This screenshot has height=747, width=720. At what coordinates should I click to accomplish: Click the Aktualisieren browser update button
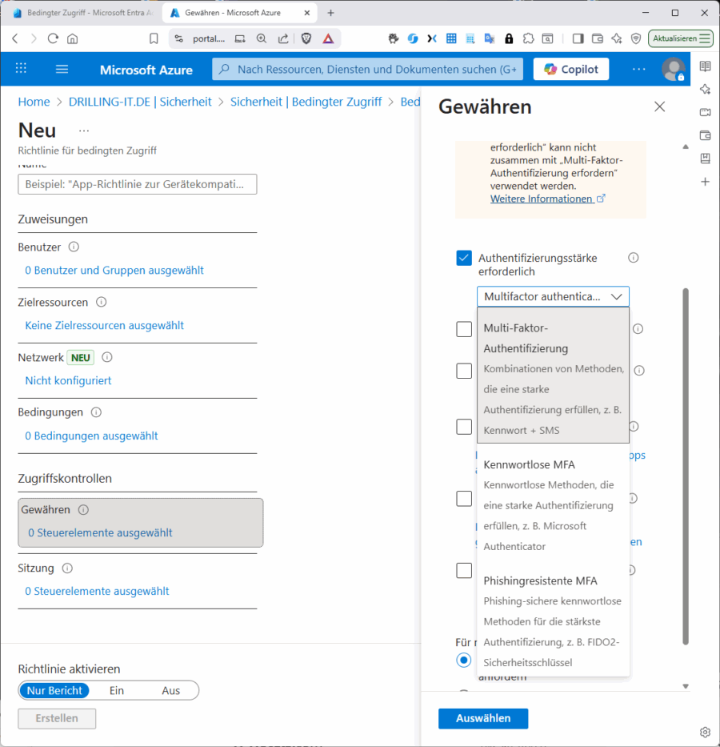tap(681, 38)
